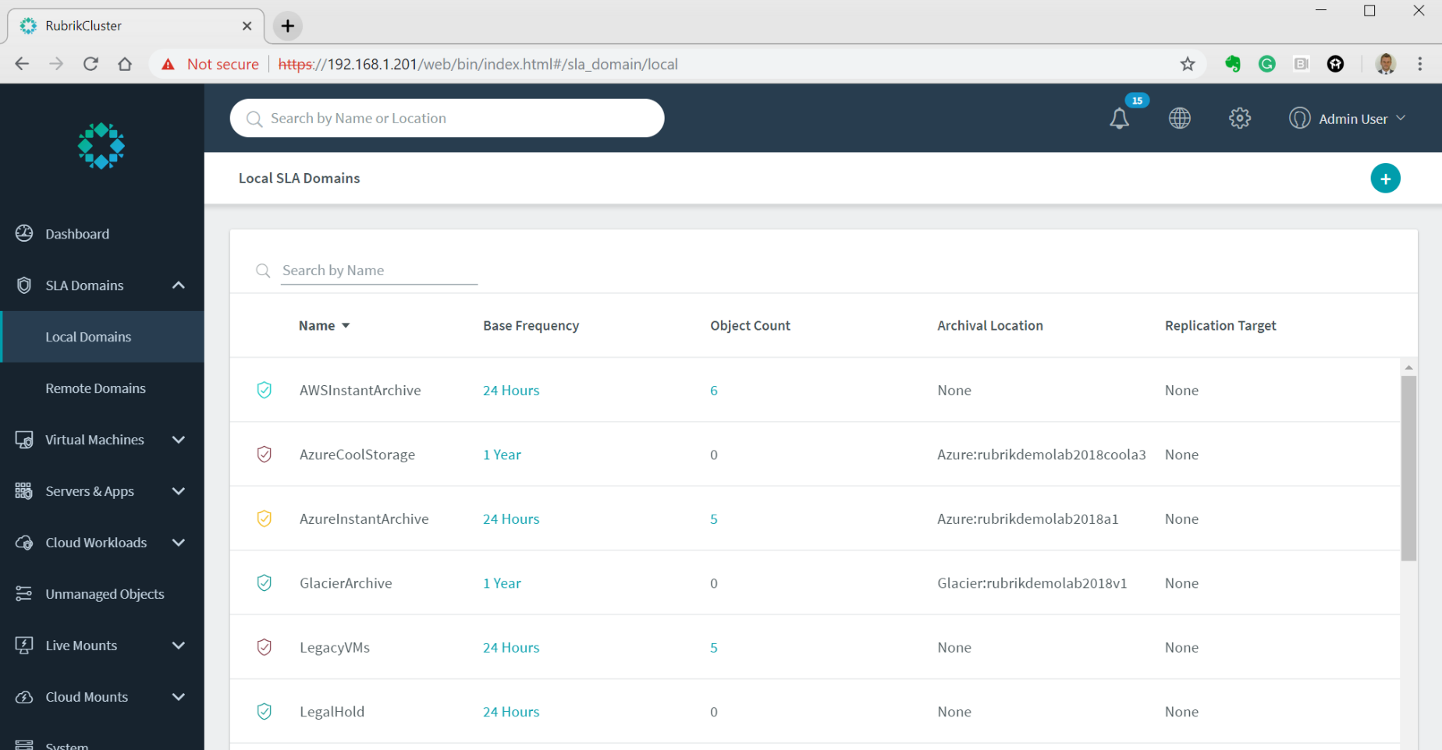Open the Admin User dropdown

coord(1348,118)
